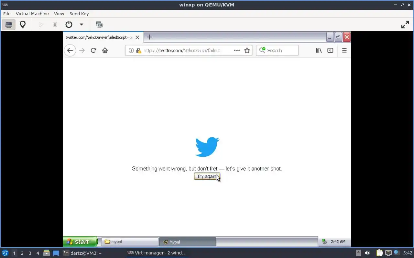Screen dimensions: 414x258
Task: Toggle the browser sidebar
Action: 330,50
